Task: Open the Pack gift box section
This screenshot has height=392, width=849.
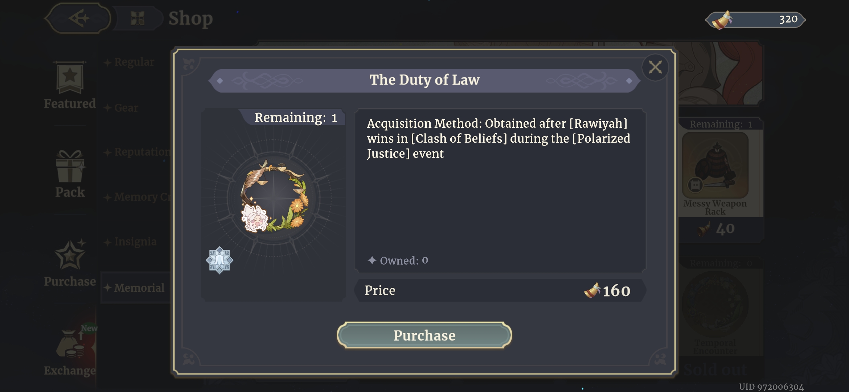Action: tap(70, 174)
